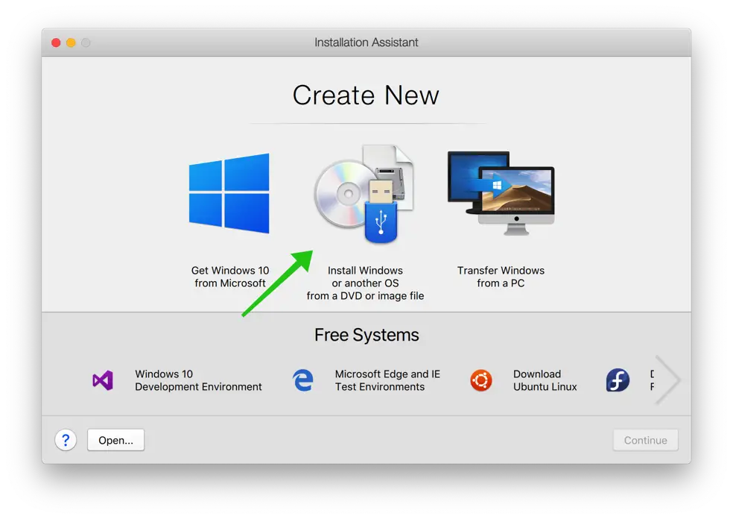
Task: Select 'Get Windows 10 from Microsoft' label
Action: [x=230, y=277]
